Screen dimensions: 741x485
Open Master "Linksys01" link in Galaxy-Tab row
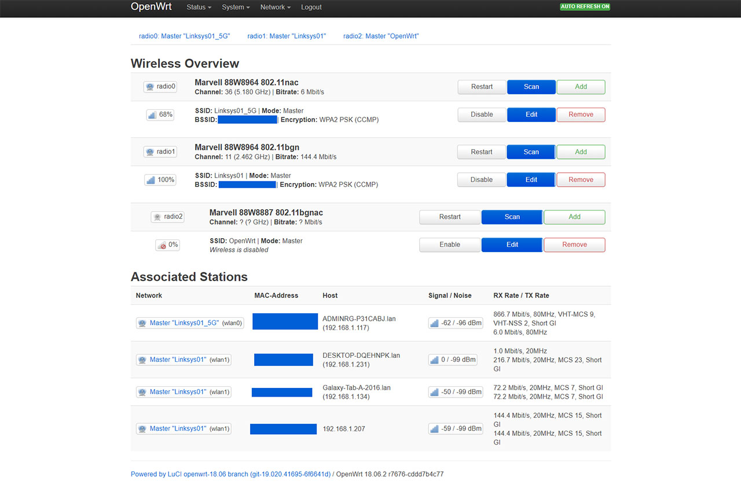tap(178, 392)
